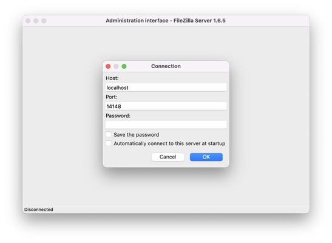332x243 pixels.
Task: Tick Automatically connect to this server at startup
Action: coord(109,143)
